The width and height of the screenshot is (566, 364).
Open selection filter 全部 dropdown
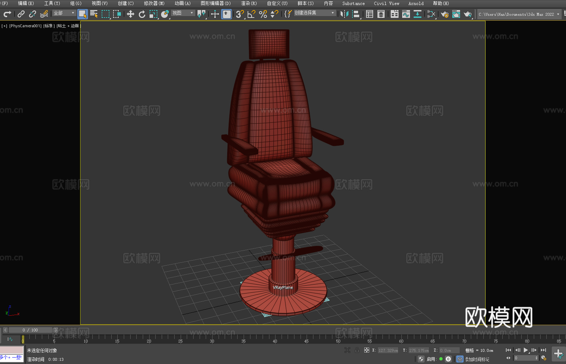click(64, 13)
